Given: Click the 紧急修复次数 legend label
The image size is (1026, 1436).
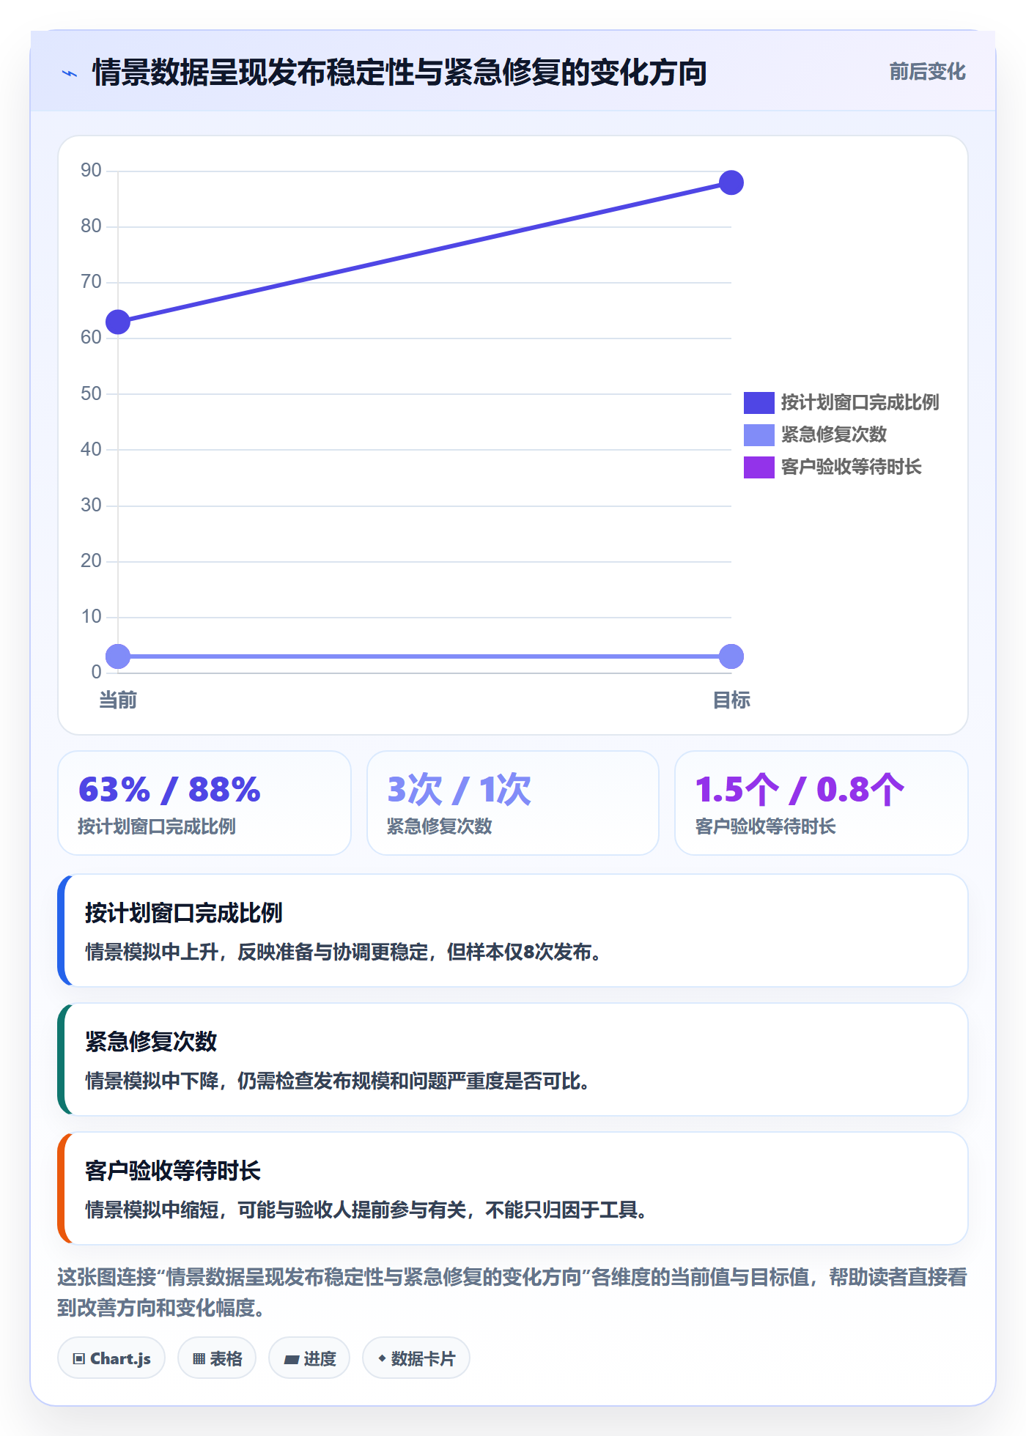Looking at the screenshot, I should (833, 434).
